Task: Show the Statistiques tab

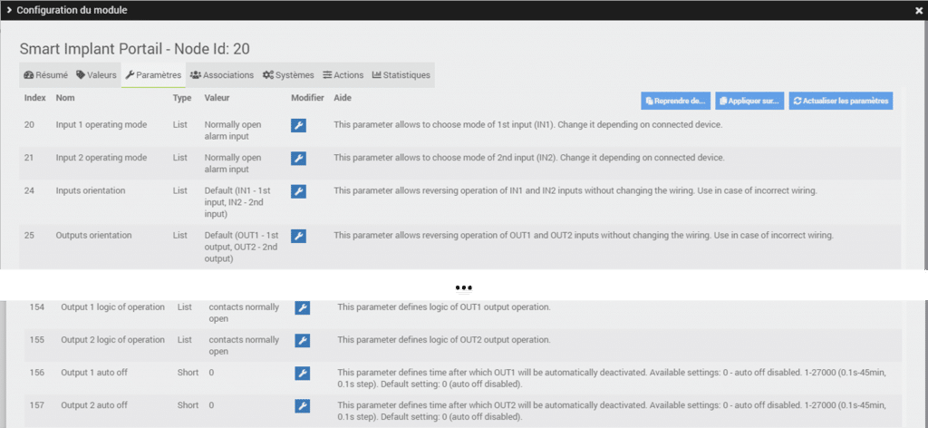Action: 401,75
